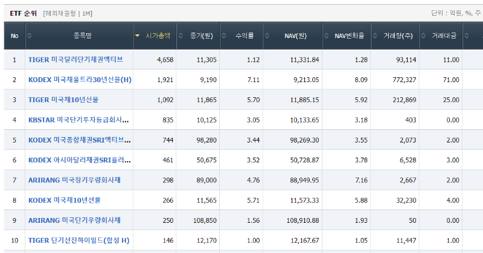Select NAV value 12,167.67

pos(305,241)
